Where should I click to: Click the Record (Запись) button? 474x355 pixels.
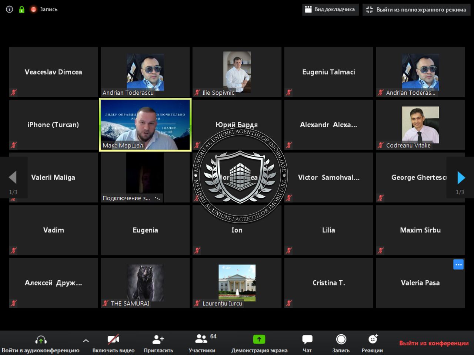coord(341,343)
